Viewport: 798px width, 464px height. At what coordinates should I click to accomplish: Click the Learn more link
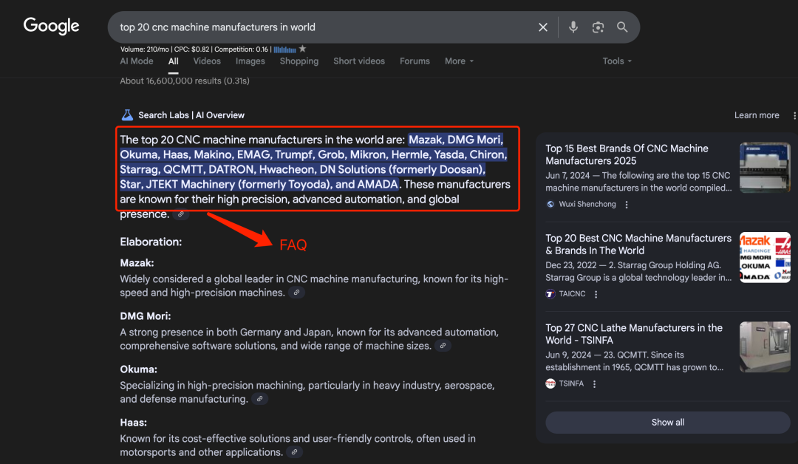756,115
